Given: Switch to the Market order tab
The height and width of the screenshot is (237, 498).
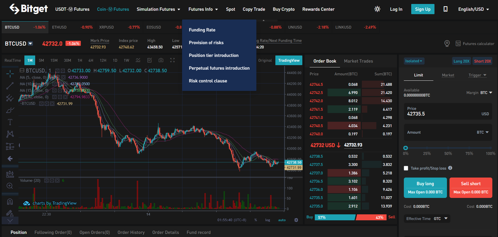Looking at the screenshot, I should click(448, 75).
